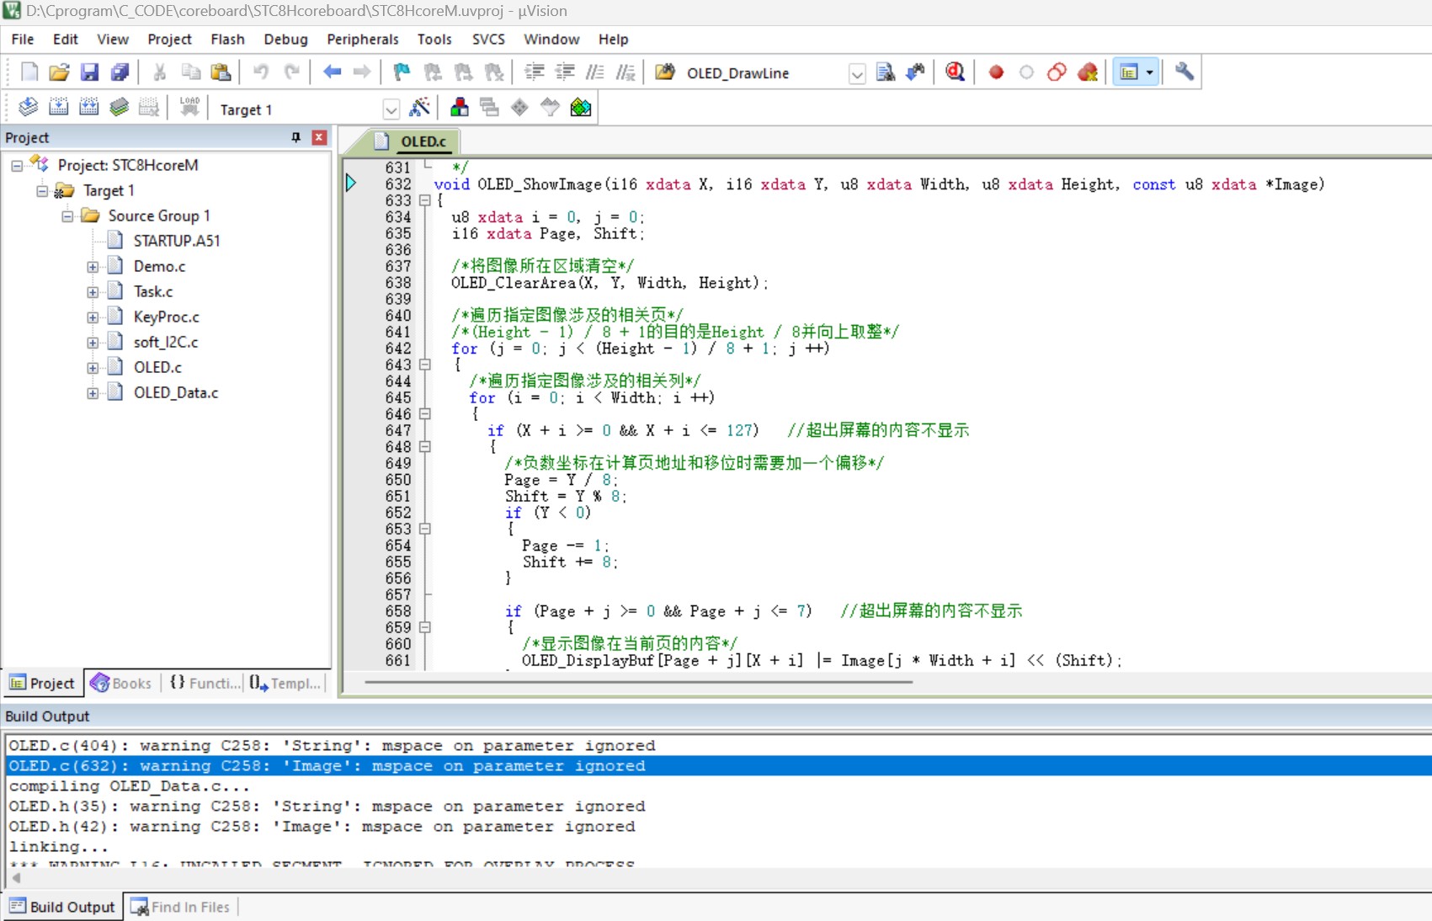Open the window layout dropdown arrow
Image resolution: width=1432 pixels, height=921 pixels.
pyautogui.click(x=1150, y=72)
